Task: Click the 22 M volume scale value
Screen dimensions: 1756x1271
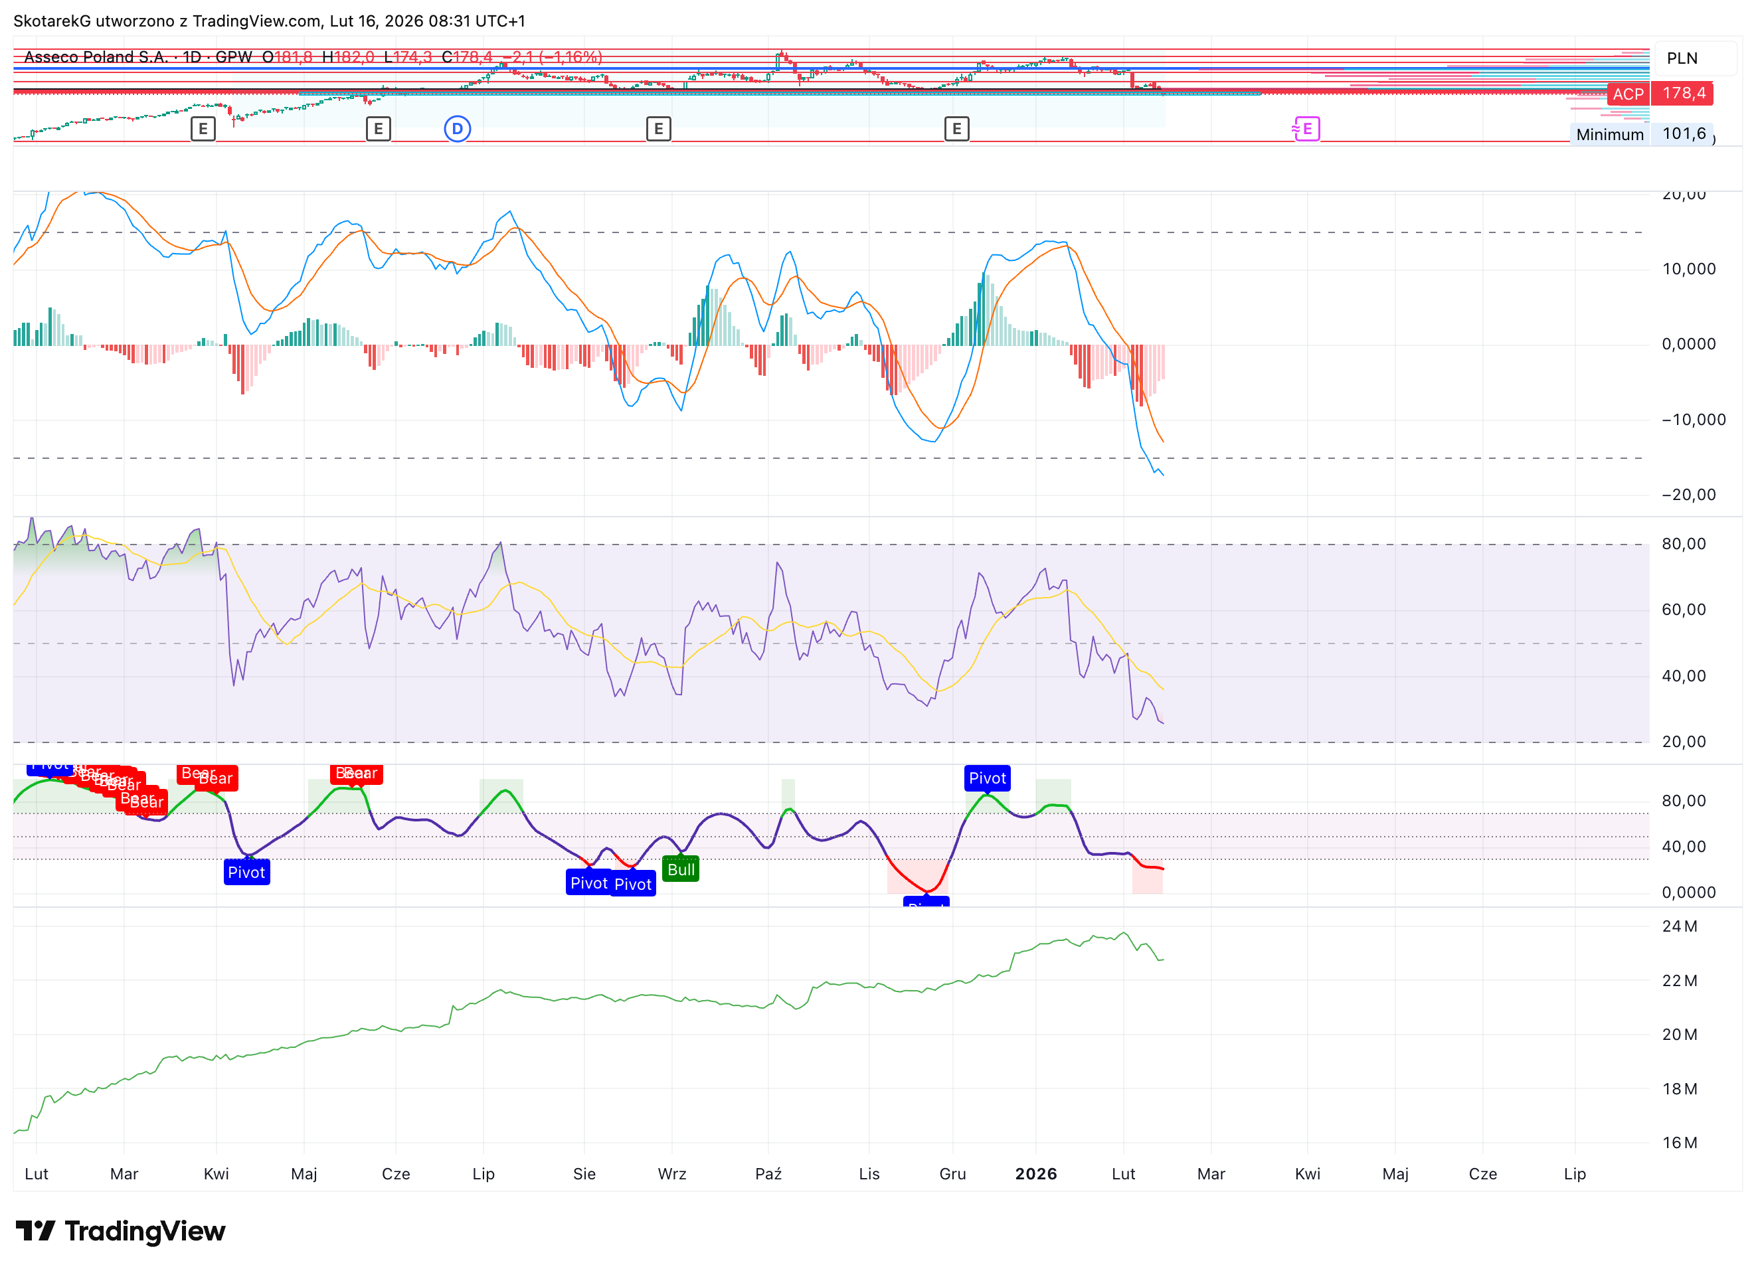Action: 1680,980
